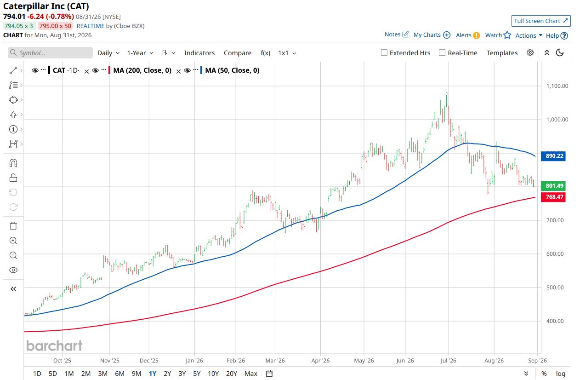The image size is (580, 380).
Task: Open the Daily interval dropdown
Action: tap(108, 53)
